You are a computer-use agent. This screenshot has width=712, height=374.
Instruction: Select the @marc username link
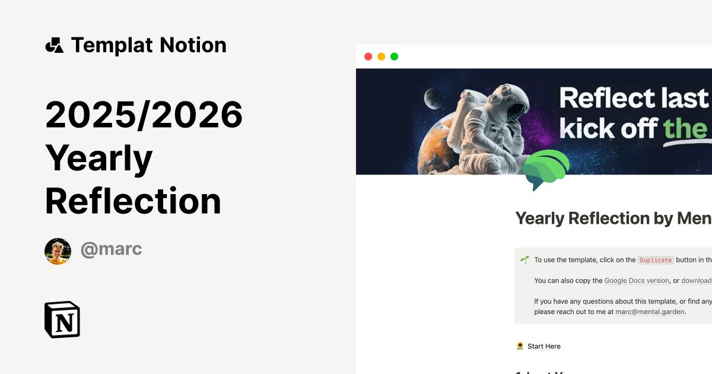pyautogui.click(x=111, y=249)
